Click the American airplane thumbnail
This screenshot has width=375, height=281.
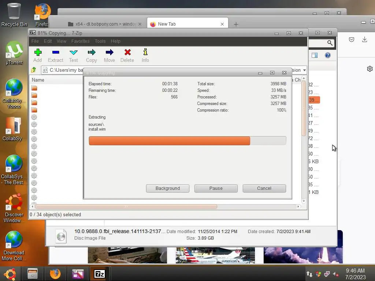(x=215, y=255)
